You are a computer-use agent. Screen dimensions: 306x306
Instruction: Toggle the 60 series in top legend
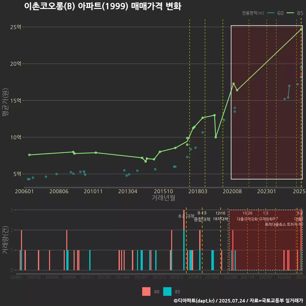(x=275, y=13)
